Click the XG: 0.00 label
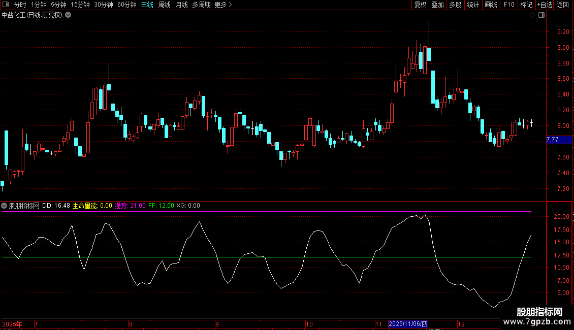The height and width of the screenshot is (330, 574). click(188, 206)
